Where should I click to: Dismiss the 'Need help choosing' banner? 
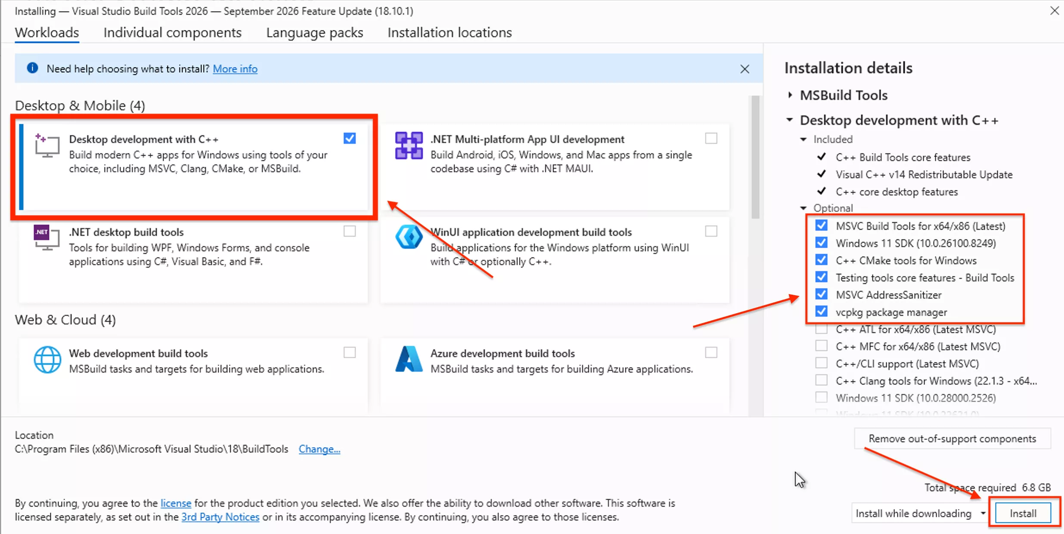pyautogui.click(x=745, y=69)
